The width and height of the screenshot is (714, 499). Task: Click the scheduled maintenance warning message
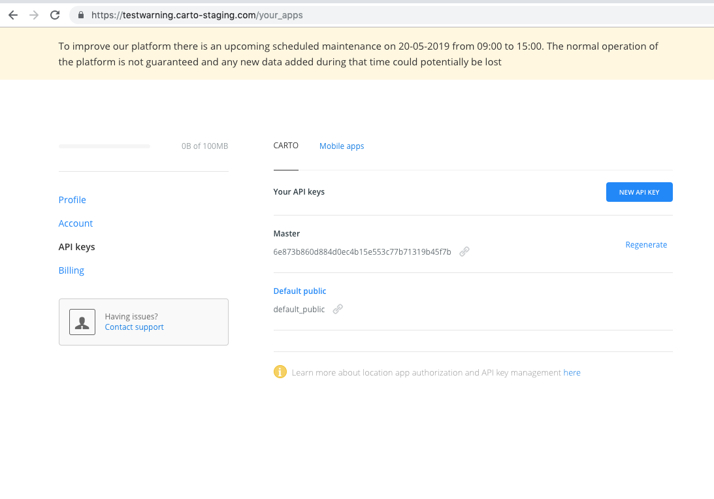[x=358, y=54]
